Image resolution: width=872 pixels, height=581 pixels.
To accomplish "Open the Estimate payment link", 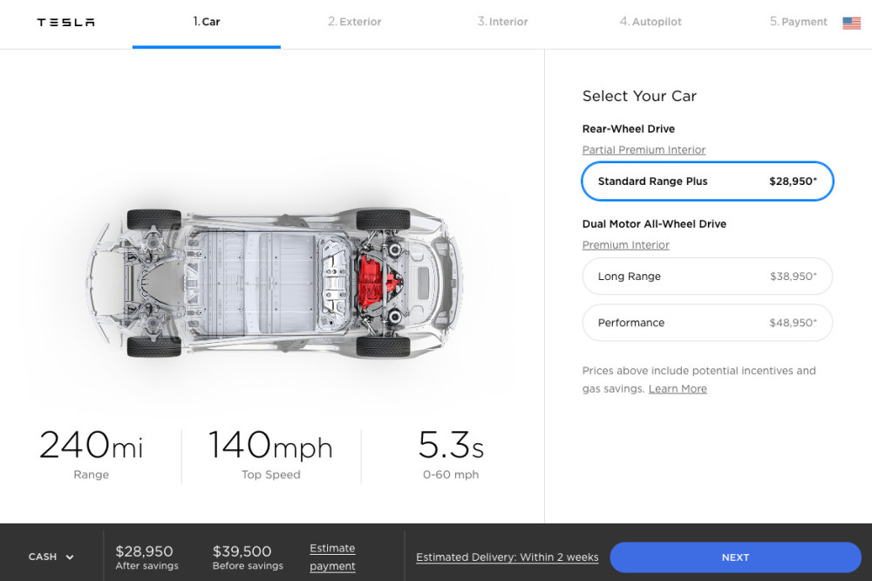I will (332, 557).
